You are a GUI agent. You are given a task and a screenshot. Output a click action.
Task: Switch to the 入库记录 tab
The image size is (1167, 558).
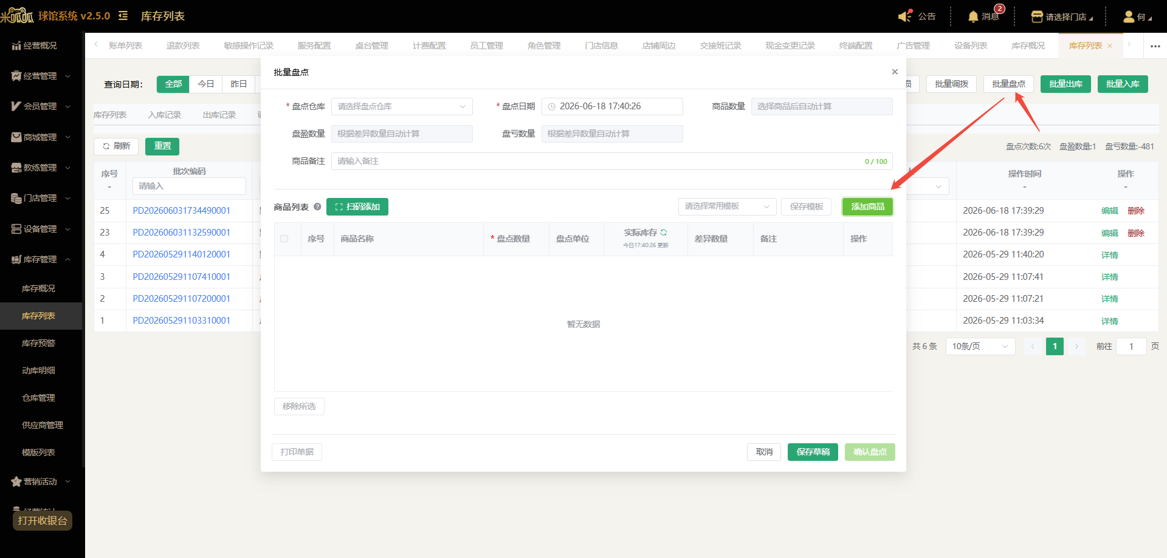pos(165,115)
